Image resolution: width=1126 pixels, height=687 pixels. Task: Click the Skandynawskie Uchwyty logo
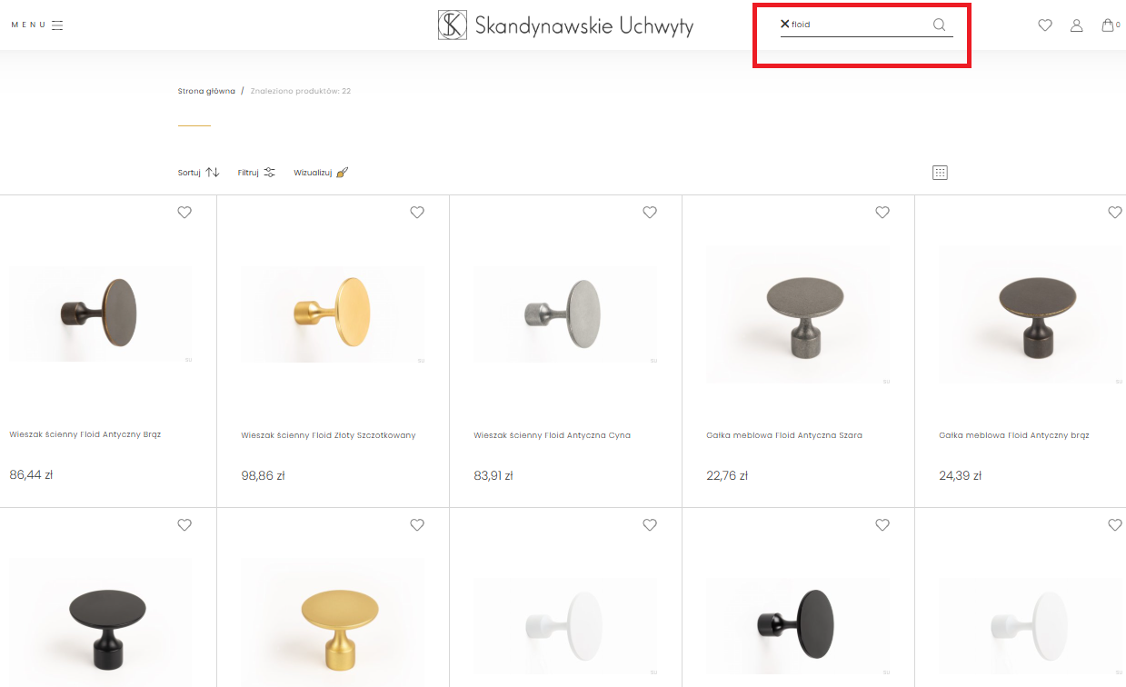click(564, 25)
